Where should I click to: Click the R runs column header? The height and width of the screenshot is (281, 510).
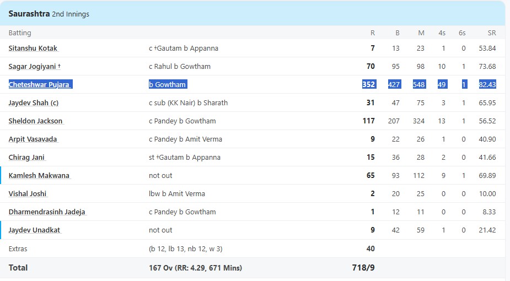point(372,33)
